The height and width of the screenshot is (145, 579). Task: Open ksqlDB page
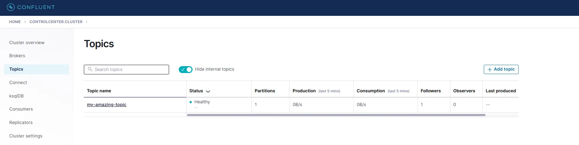point(17,96)
